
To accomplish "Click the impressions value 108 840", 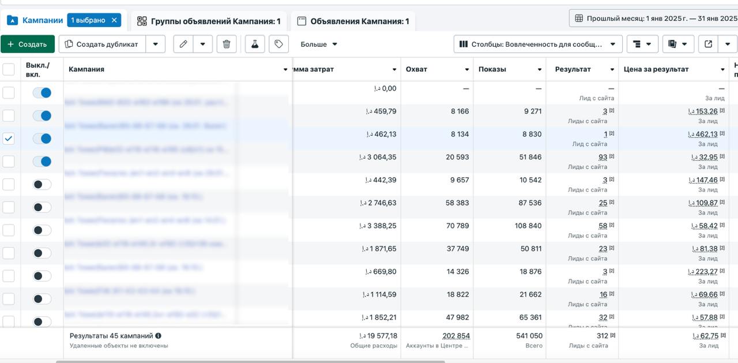I will click(x=528, y=226).
